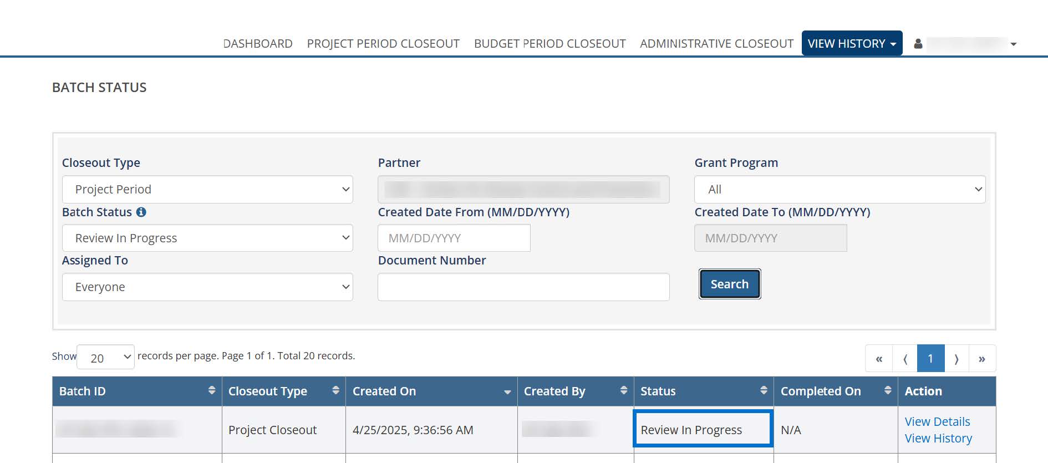This screenshot has width=1048, height=463.
Task: Sort table by Created By column
Action: pyautogui.click(x=624, y=391)
